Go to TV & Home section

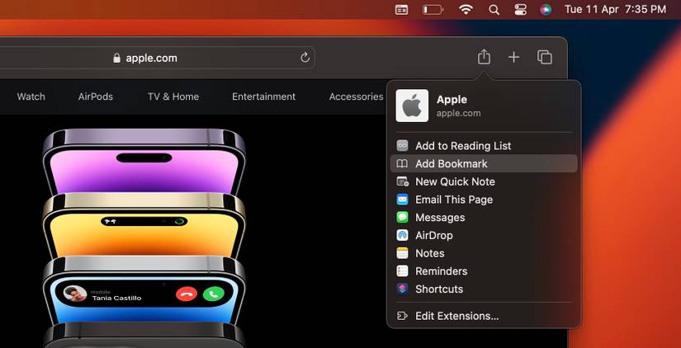173,96
